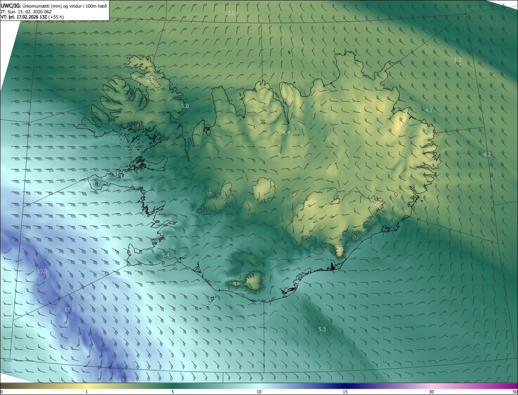Screen dimensions: 518x395
Task: Click the 3.3 value label offshore
Action: 457,60
